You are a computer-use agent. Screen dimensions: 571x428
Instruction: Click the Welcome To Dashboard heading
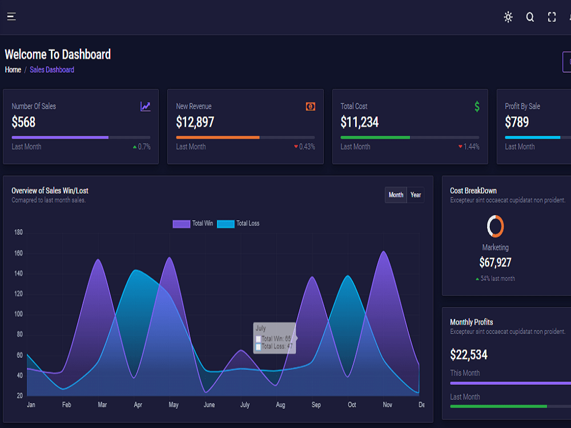pyautogui.click(x=58, y=54)
